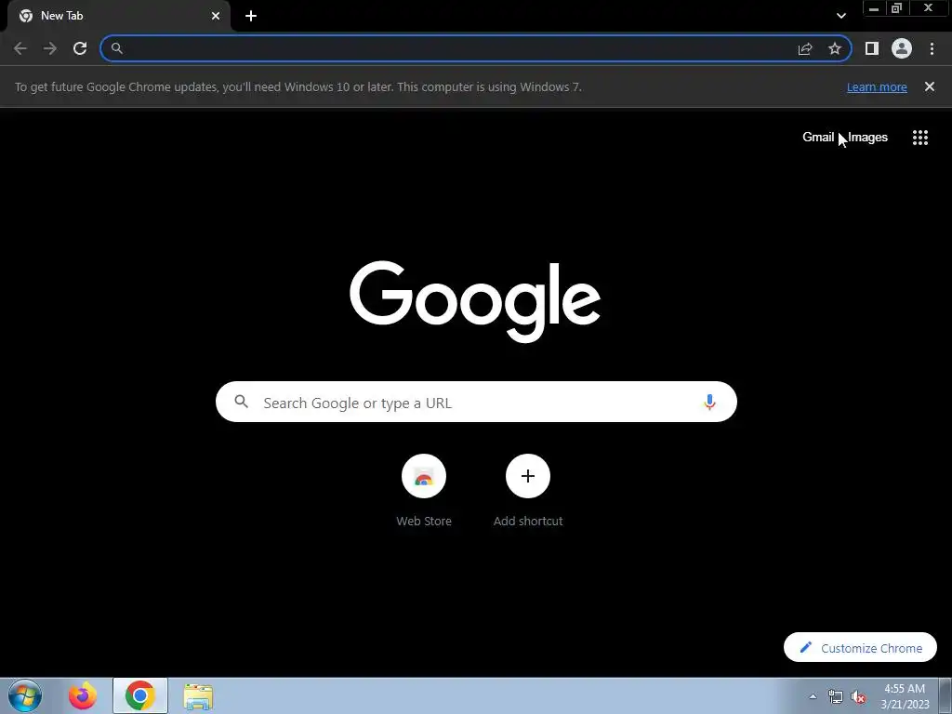952x714 pixels.
Task: Click the Learn more link
Action: pyautogui.click(x=877, y=86)
